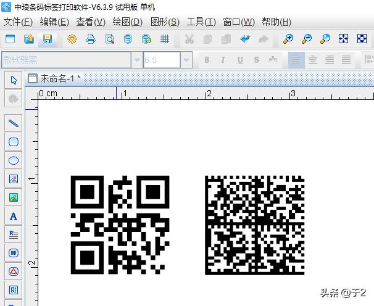Open print preview icon

(109, 39)
